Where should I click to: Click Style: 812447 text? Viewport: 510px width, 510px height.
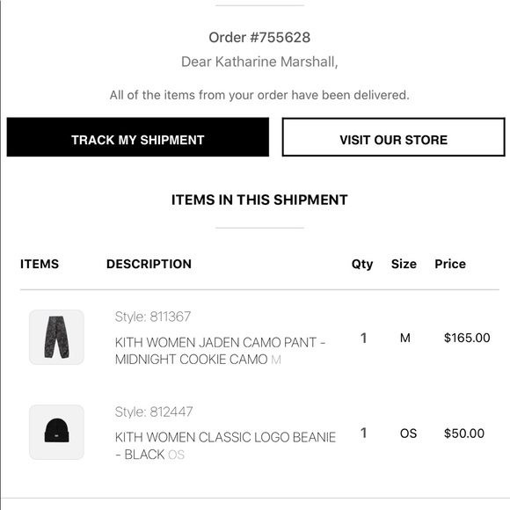pyautogui.click(x=154, y=412)
